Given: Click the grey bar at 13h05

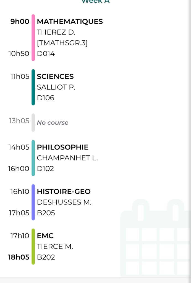Looking at the screenshot, I should coord(33,123).
